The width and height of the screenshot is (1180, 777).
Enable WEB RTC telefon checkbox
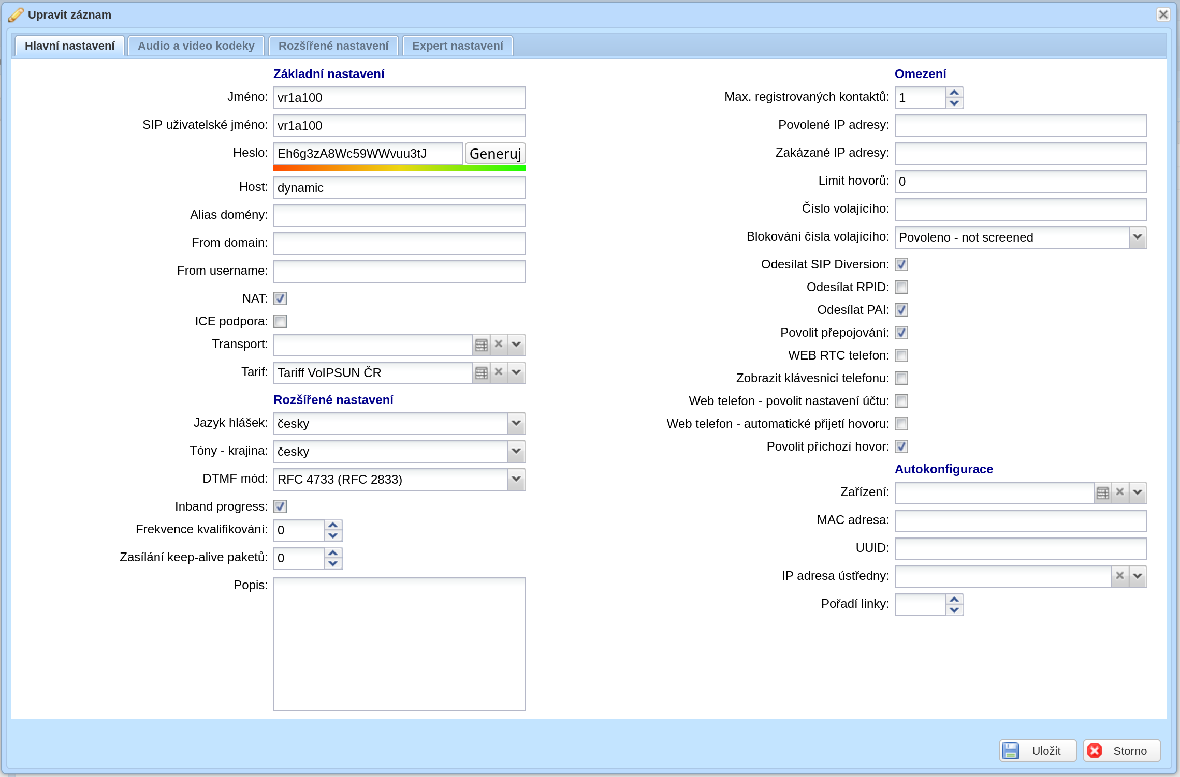click(x=901, y=355)
